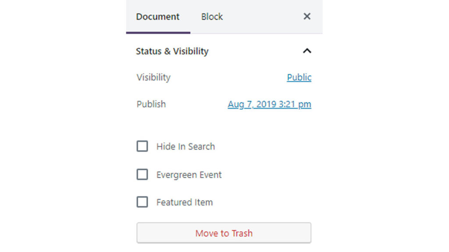Screen dimensions: 449x252
Task: Click the Visibility row label
Action: (x=153, y=77)
